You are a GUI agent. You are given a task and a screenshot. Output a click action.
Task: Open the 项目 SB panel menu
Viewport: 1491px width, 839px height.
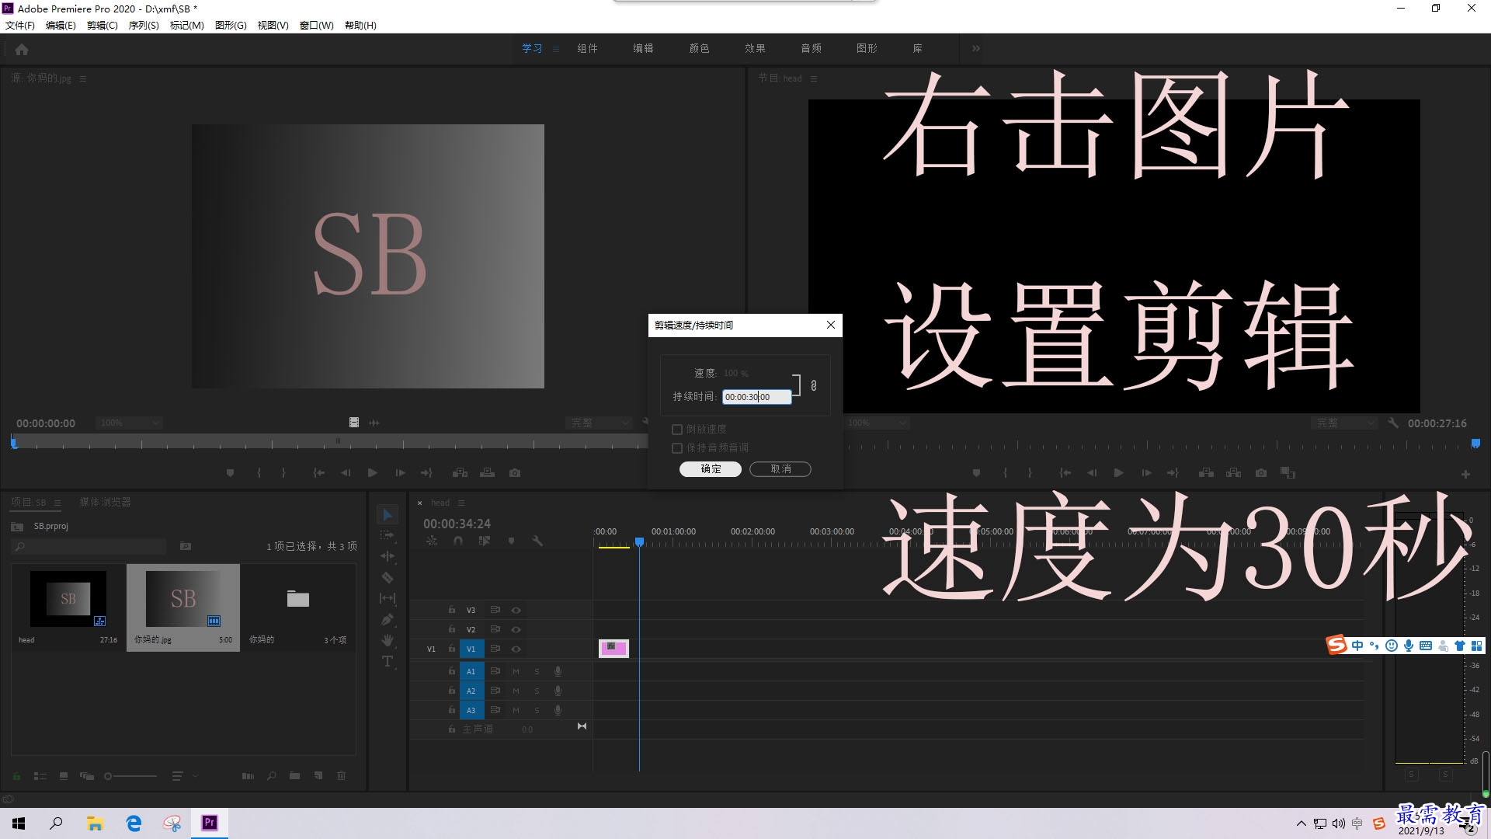(57, 503)
